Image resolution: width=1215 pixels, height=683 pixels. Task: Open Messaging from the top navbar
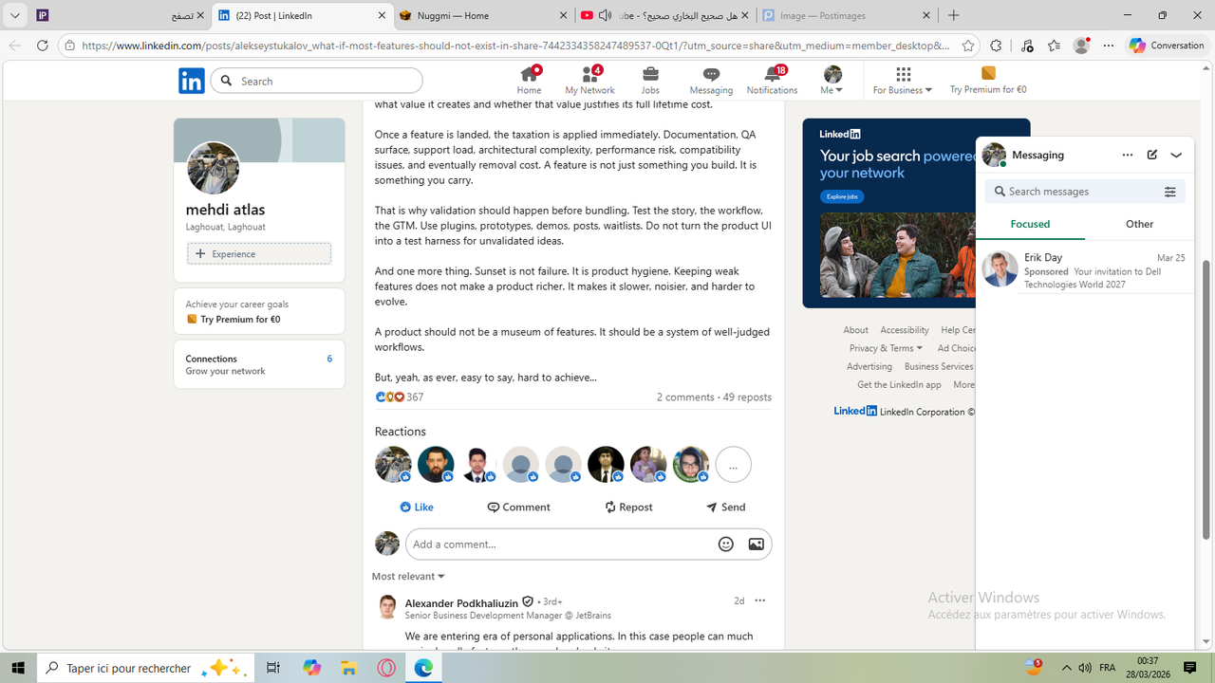coord(711,81)
